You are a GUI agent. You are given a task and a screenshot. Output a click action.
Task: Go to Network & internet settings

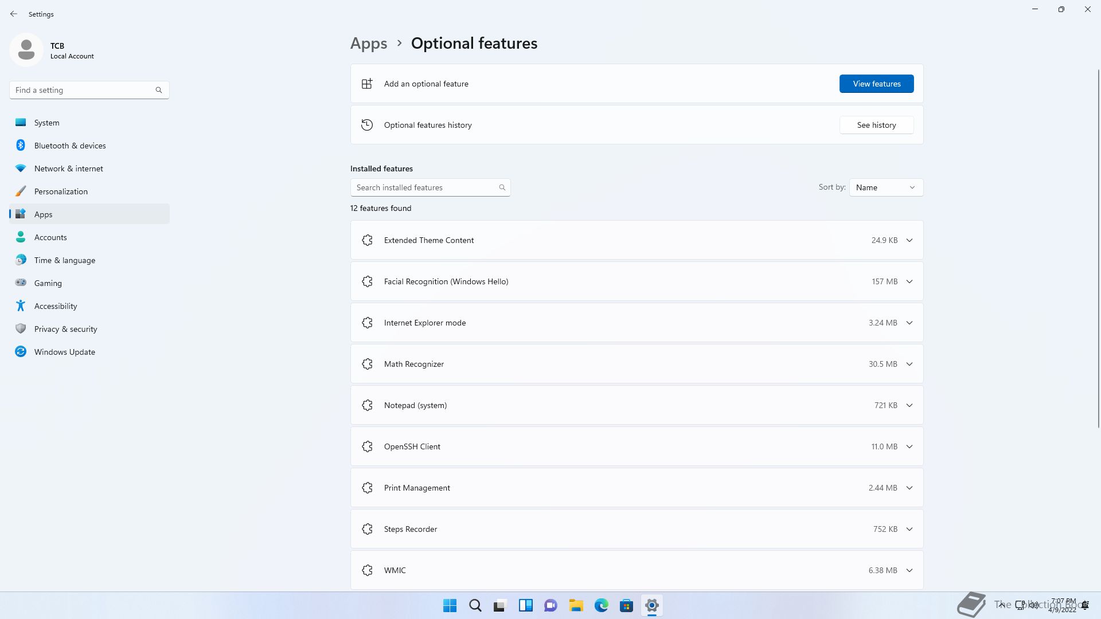(89, 169)
